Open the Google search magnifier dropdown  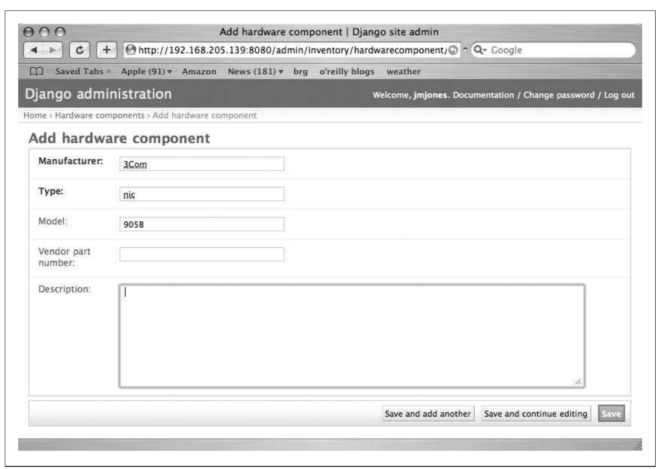click(480, 50)
